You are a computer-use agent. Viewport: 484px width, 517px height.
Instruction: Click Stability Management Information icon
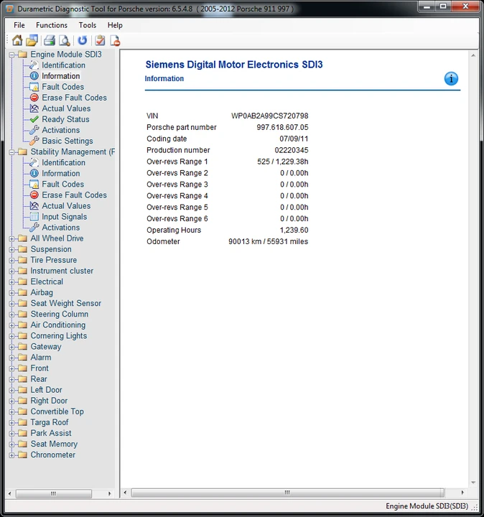tap(34, 173)
